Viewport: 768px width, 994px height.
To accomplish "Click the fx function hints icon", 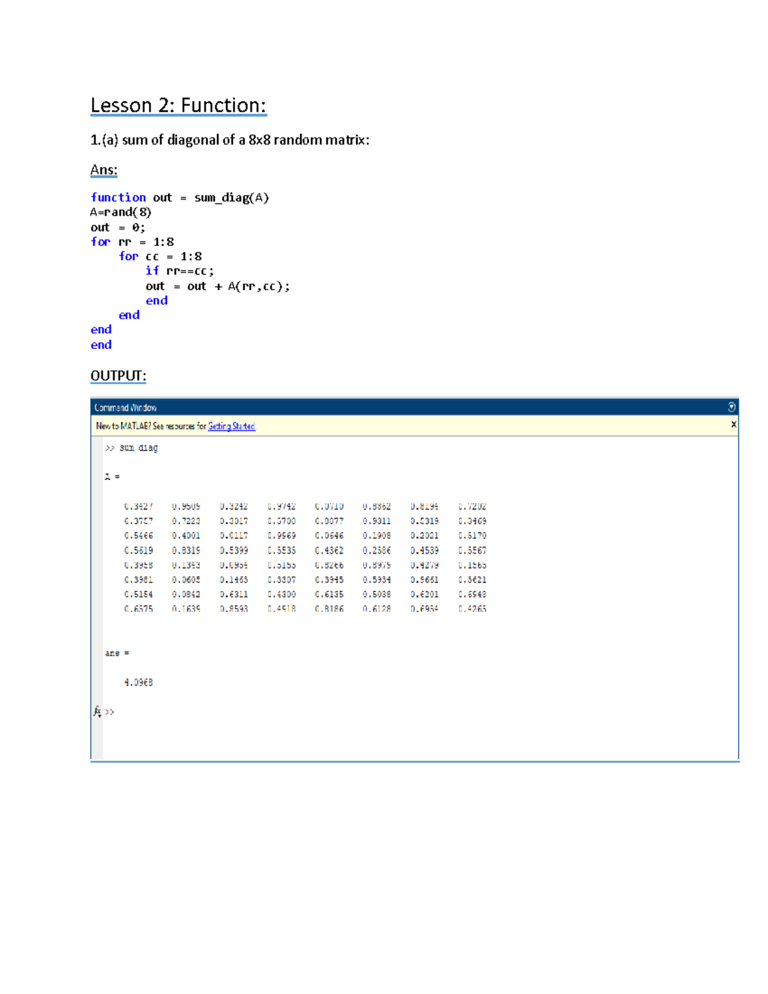I will point(97,710).
